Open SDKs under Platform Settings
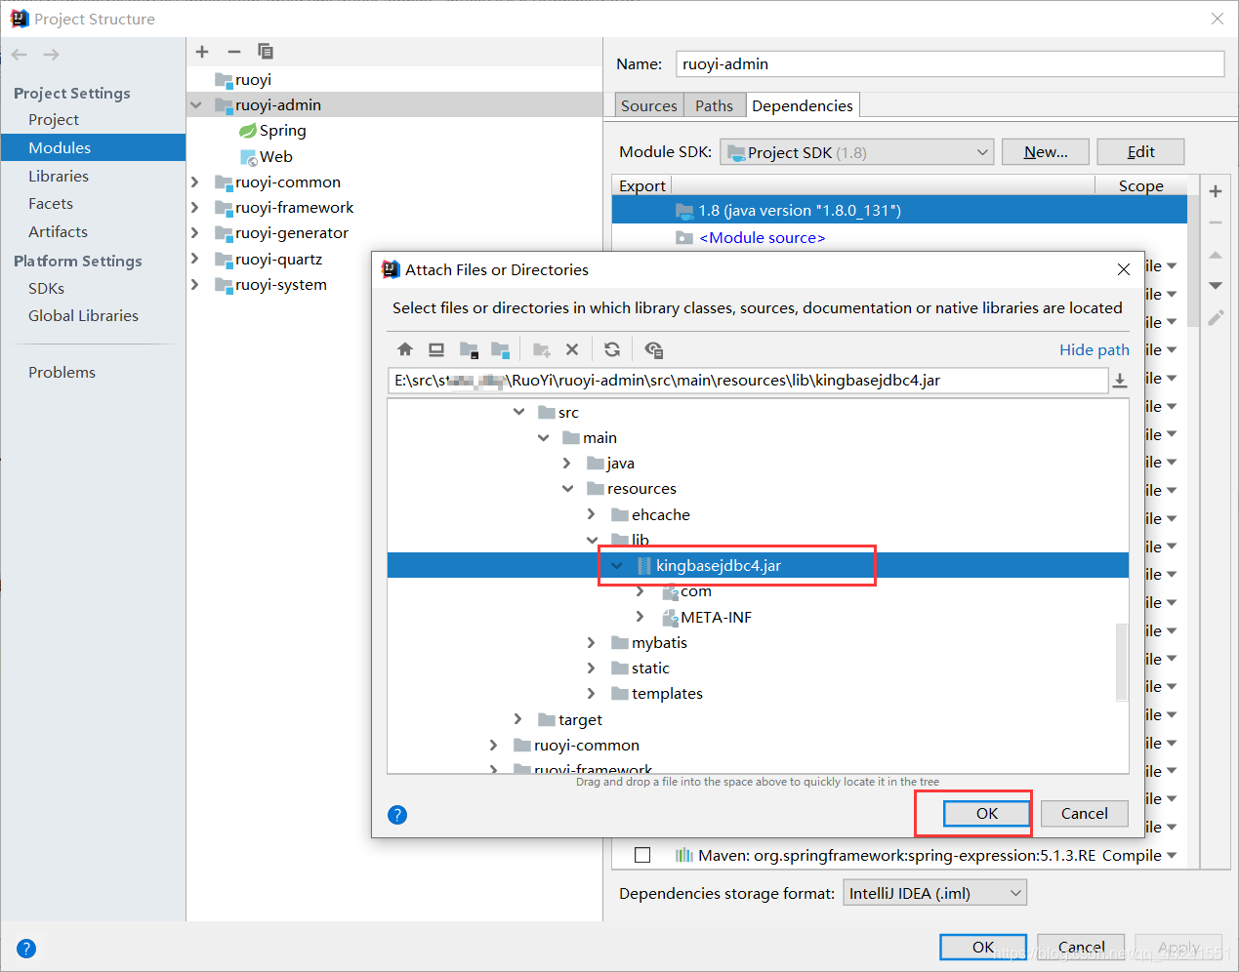 (x=46, y=288)
